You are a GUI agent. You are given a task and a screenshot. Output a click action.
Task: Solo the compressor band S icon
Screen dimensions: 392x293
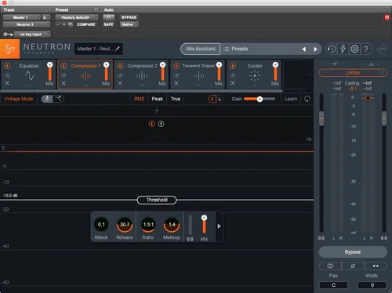[x=162, y=124]
